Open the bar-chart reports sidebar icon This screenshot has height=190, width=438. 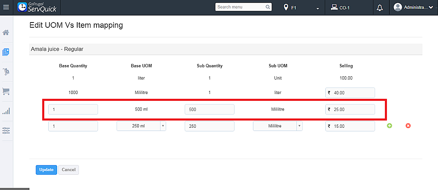6,111
